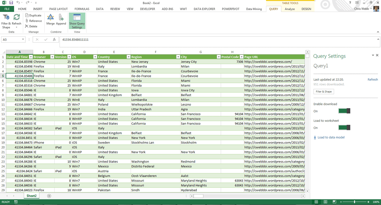Click the zoom in plus button

point(368,202)
